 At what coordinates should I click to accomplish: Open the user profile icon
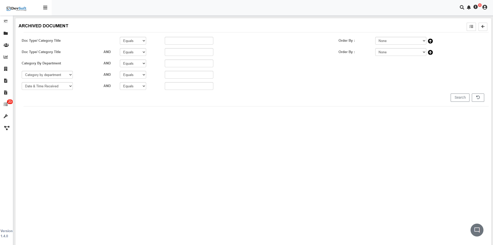coord(484,7)
